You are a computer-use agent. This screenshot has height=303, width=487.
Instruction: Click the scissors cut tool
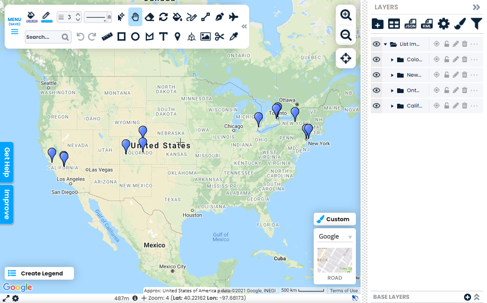click(219, 36)
